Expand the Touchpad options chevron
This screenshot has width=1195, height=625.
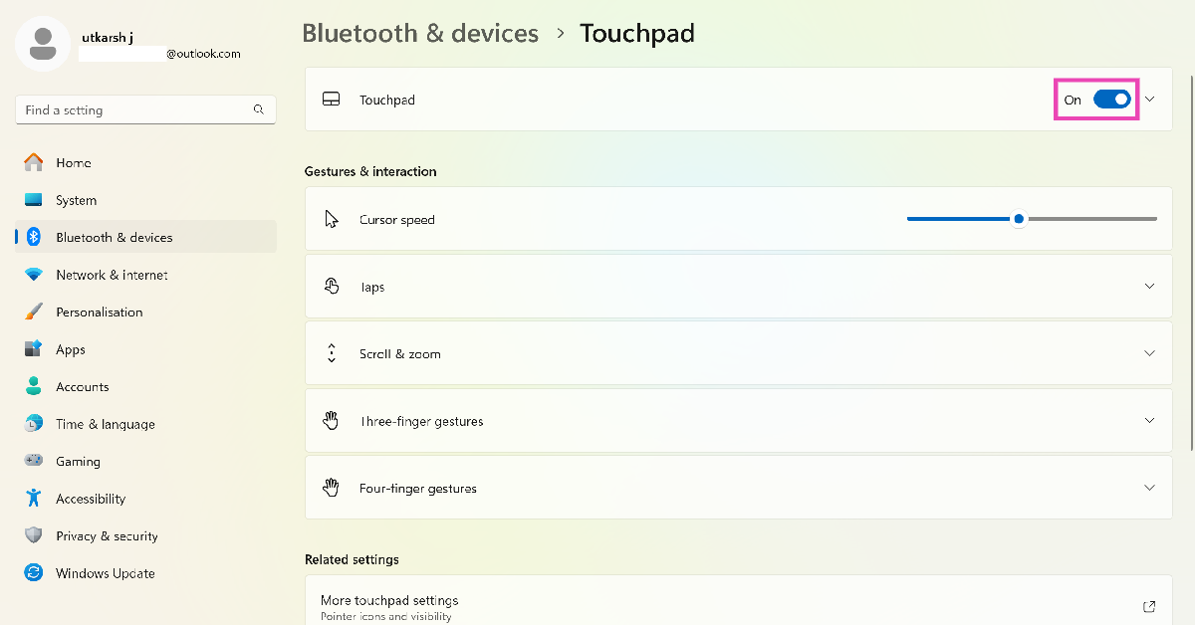click(1150, 100)
